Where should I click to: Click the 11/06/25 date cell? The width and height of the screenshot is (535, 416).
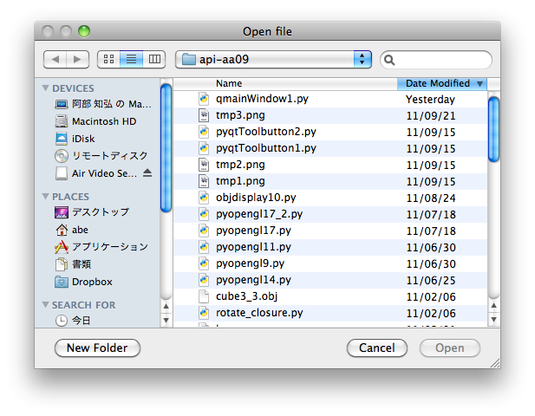[431, 280]
